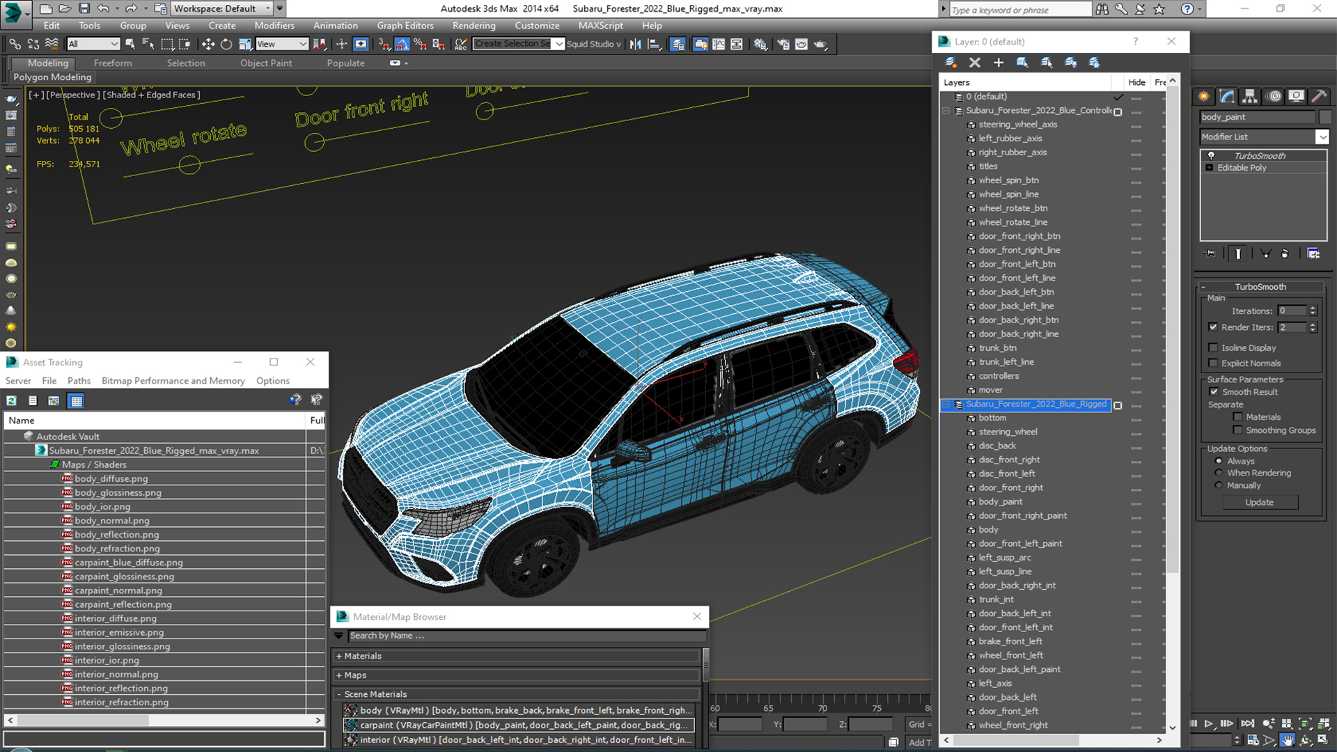Enable Separate by Materials checkbox

click(1237, 417)
